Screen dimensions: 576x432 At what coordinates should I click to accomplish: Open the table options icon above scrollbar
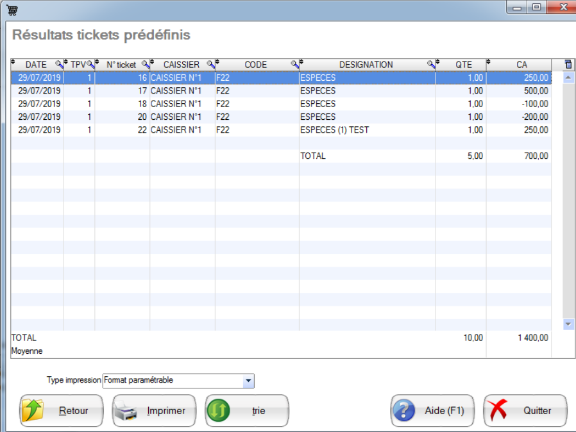(x=568, y=65)
